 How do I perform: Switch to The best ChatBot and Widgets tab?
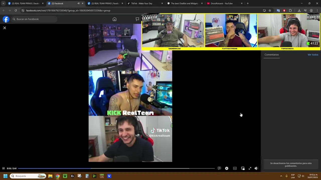(x=185, y=3)
